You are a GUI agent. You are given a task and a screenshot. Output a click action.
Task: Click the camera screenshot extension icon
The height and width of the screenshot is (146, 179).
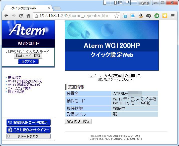pyautogui.click(x=149, y=16)
